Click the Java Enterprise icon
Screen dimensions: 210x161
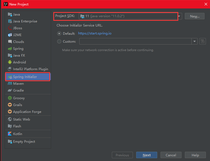[10, 21]
